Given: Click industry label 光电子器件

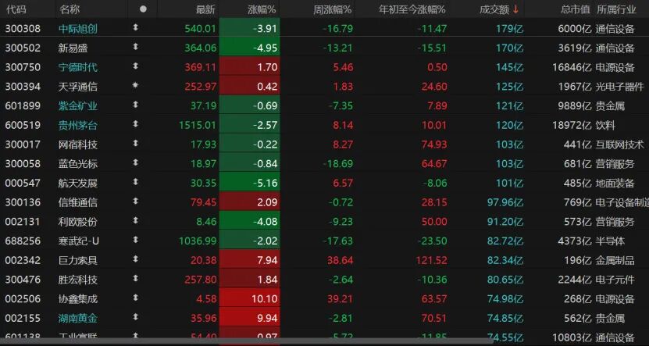Looking at the screenshot, I should pyautogui.click(x=620, y=87).
